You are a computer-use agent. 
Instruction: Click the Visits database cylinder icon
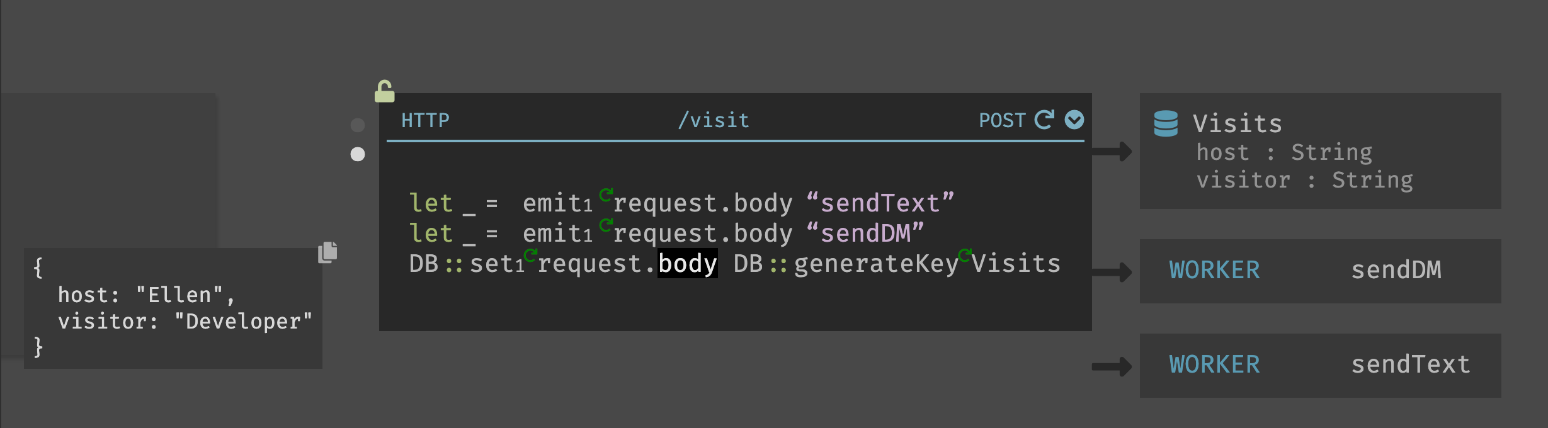(1165, 123)
